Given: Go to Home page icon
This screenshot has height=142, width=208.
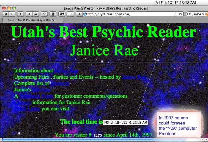Looking at the screenshot, I should [x=44, y=14].
